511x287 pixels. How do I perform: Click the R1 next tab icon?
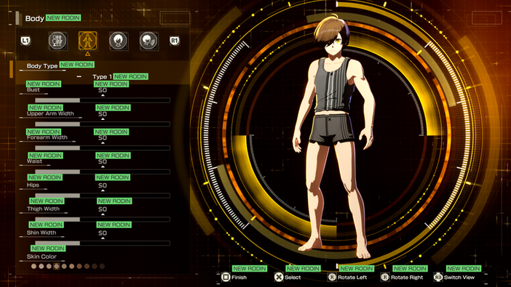coord(175,41)
